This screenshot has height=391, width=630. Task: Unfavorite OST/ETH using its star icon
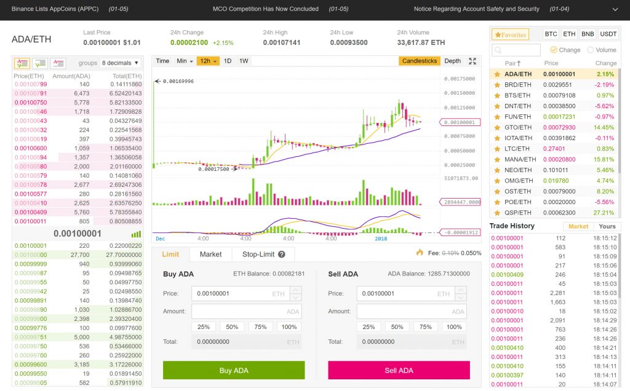[x=497, y=191]
